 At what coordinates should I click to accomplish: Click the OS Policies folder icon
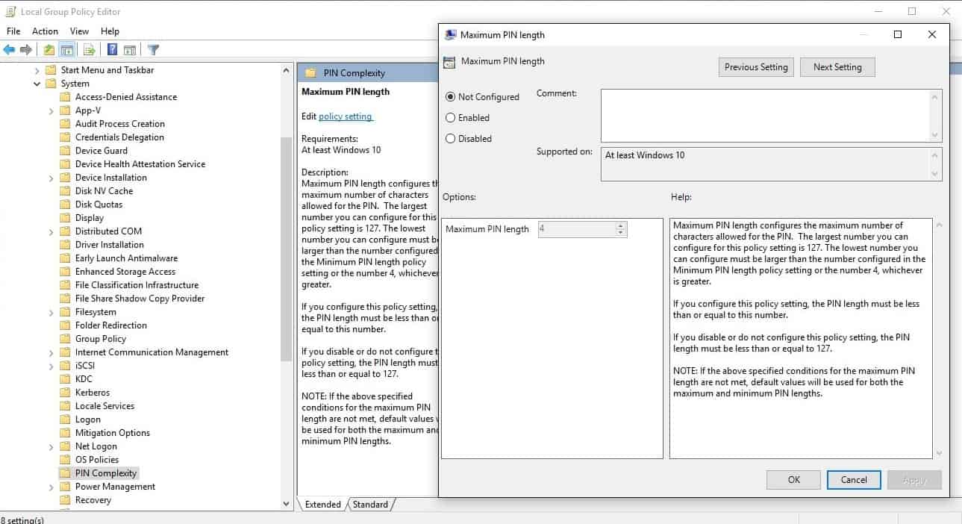[65, 460]
